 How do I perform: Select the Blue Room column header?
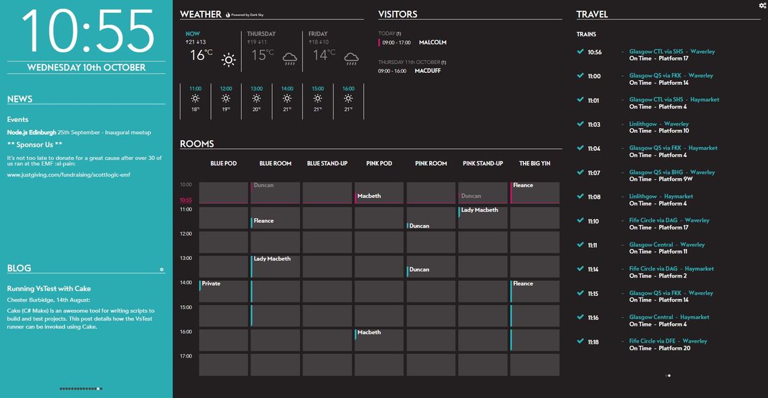click(x=276, y=164)
